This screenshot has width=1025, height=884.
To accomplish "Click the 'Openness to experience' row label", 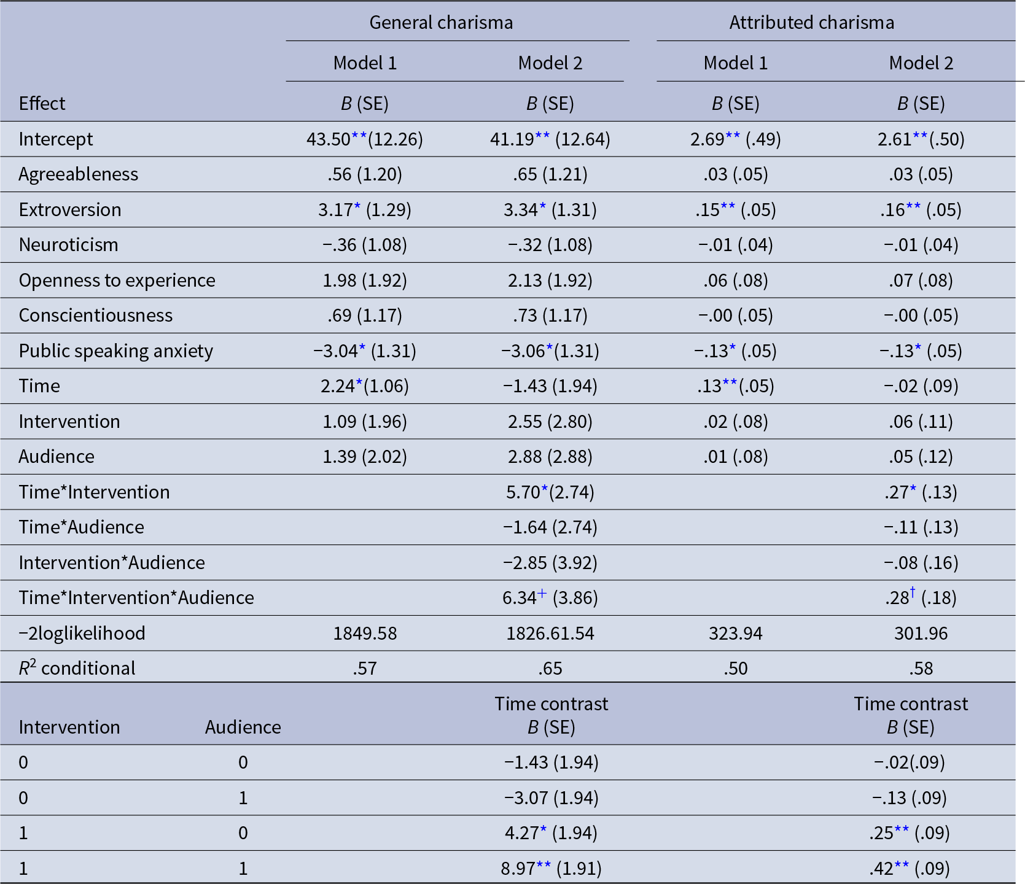I will tap(117, 281).
